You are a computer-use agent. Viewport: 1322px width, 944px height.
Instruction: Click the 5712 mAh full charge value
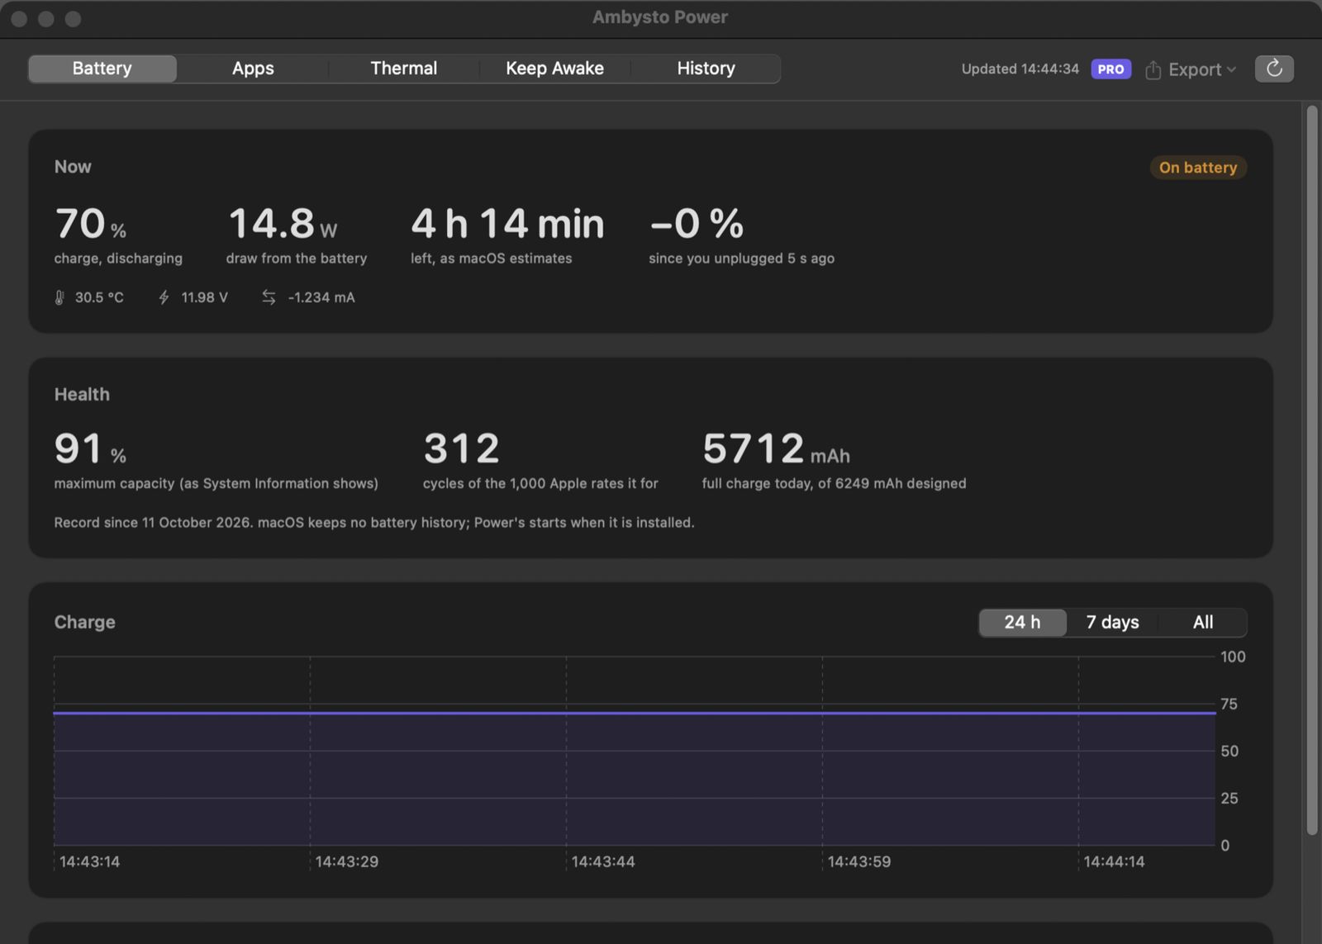coord(776,449)
